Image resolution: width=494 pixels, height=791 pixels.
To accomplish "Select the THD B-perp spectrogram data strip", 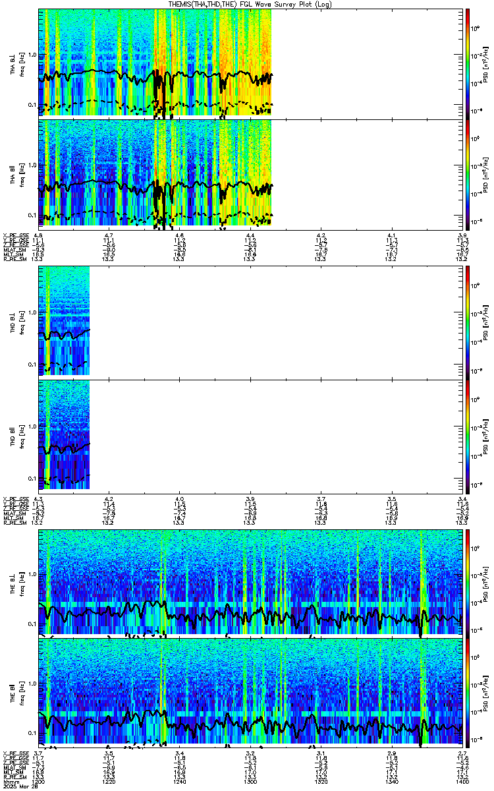I will pos(64,320).
